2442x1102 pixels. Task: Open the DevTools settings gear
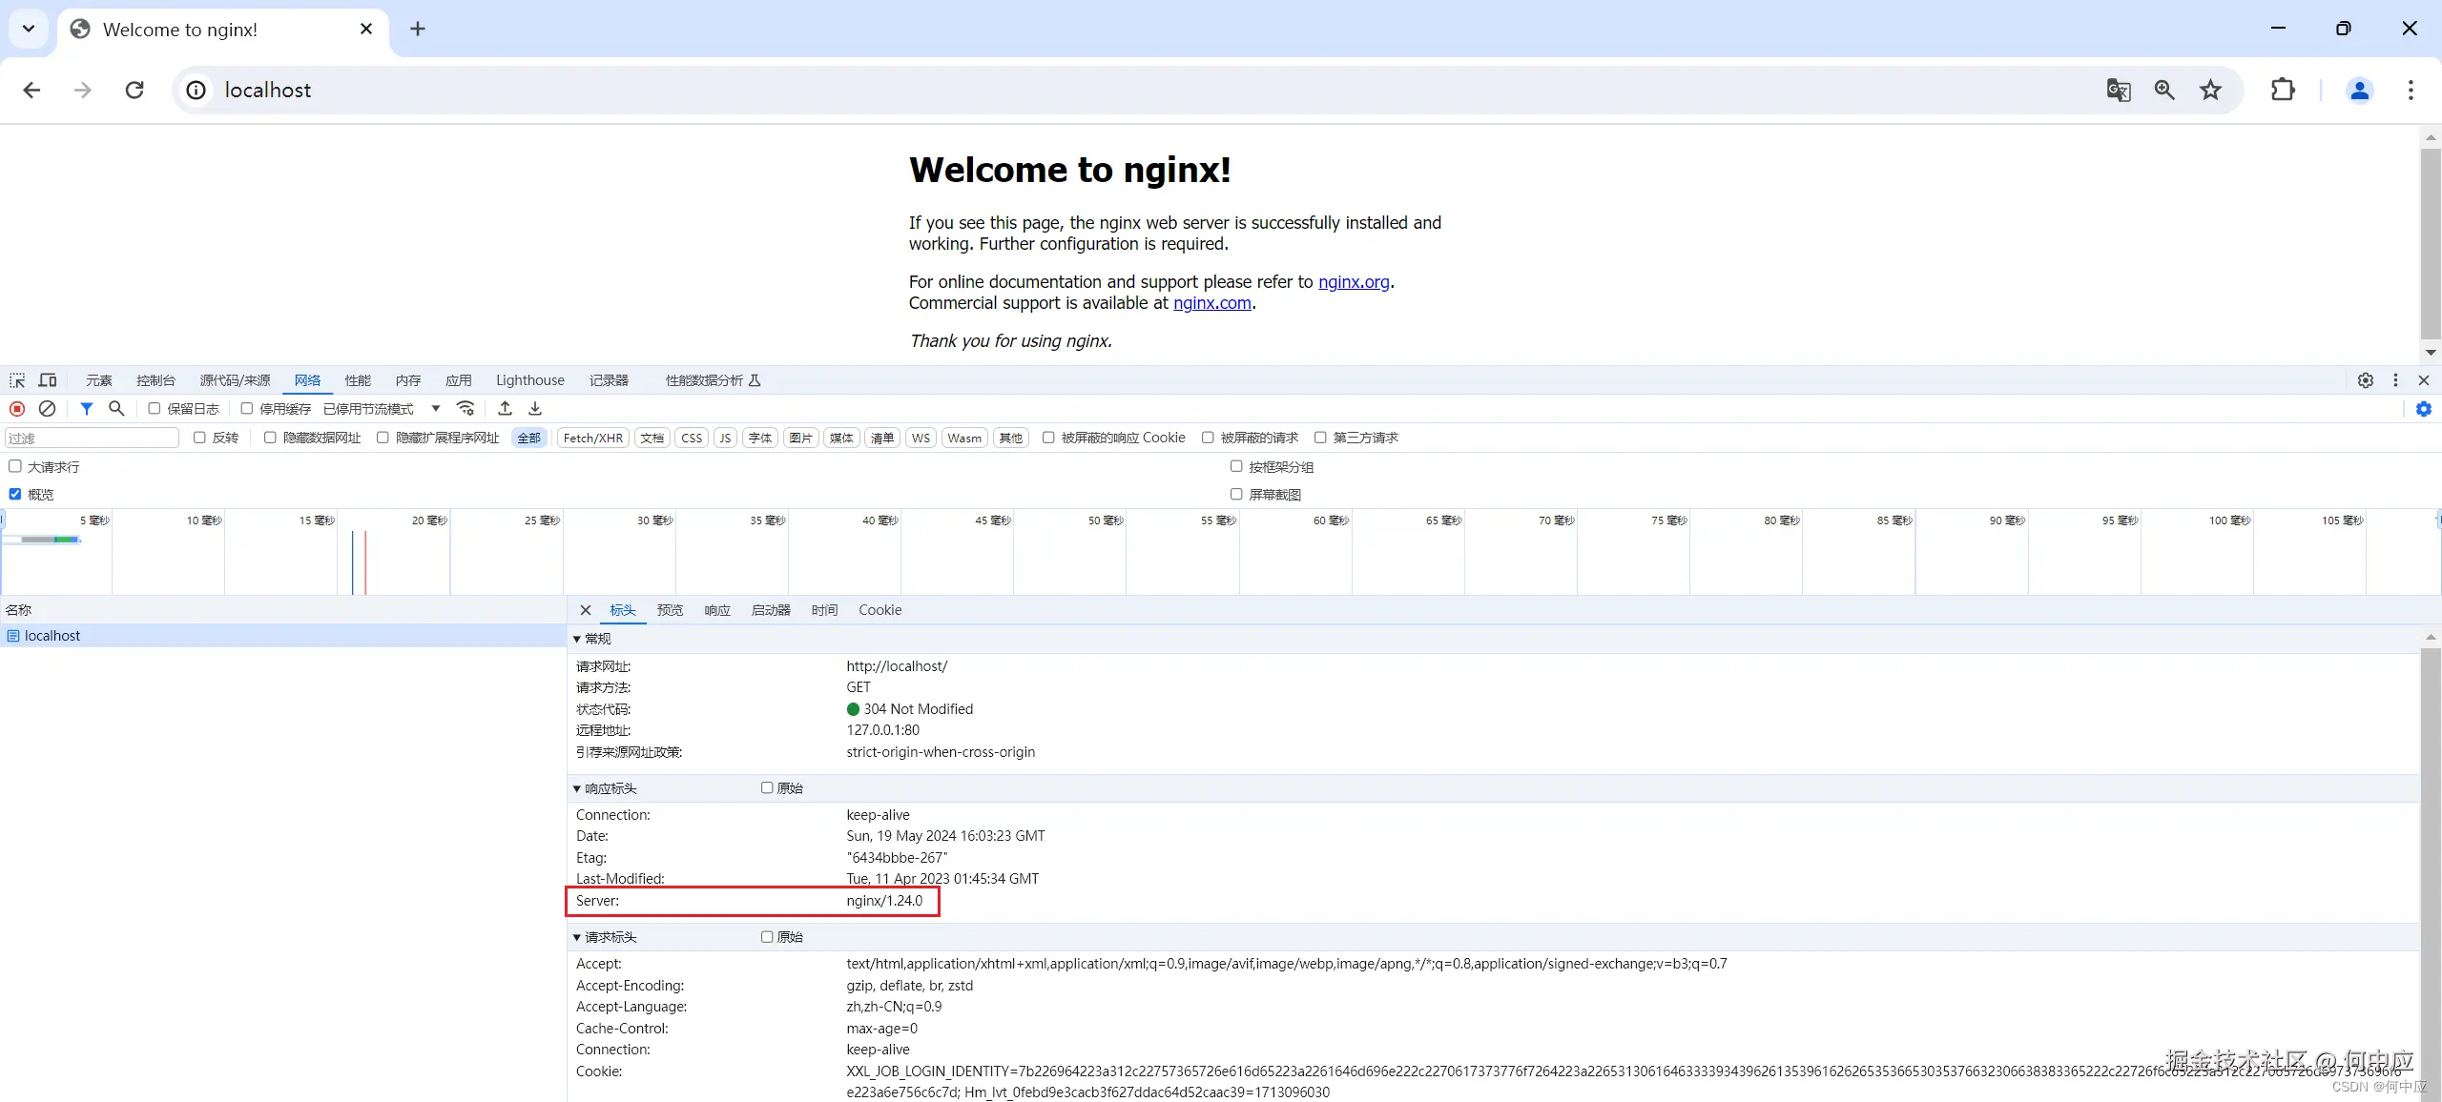(2366, 380)
